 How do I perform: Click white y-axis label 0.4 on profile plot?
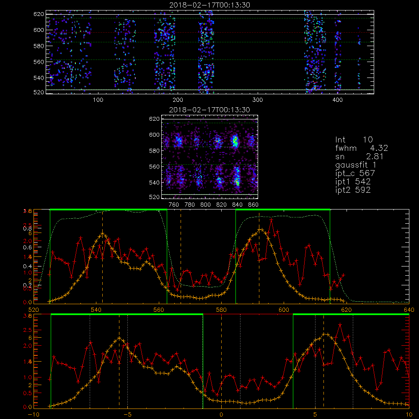27,266
